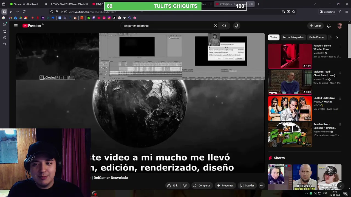Open sidebar AI sparkle icon
The width and height of the screenshot is (351, 197).
pos(5,25)
